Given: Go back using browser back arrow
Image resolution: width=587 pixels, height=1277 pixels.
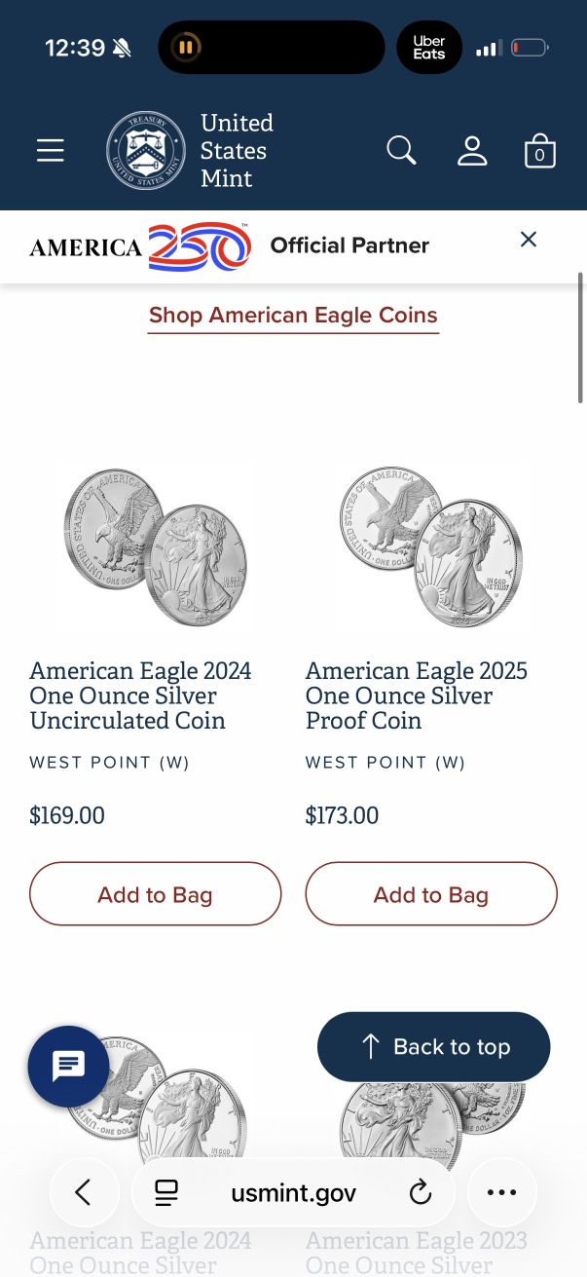Looking at the screenshot, I should 84,1192.
